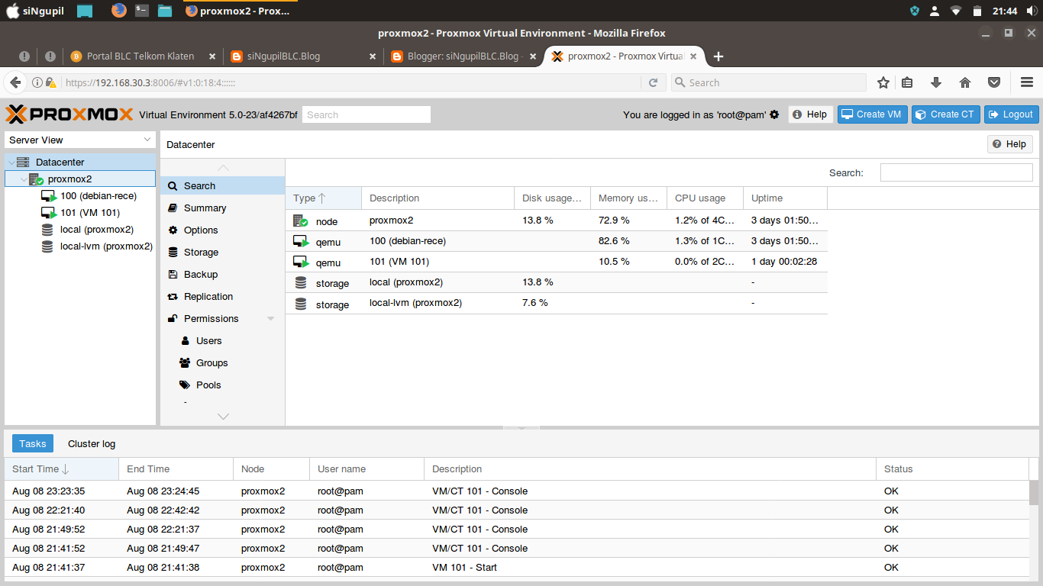
Task: Show bookmarks list icon in Firefox toolbar
Action: (x=907, y=82)
